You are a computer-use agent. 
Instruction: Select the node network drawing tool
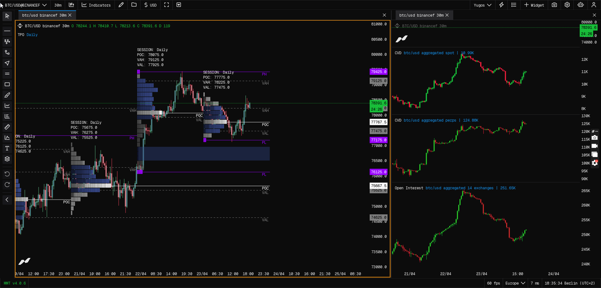coord(7,42)
